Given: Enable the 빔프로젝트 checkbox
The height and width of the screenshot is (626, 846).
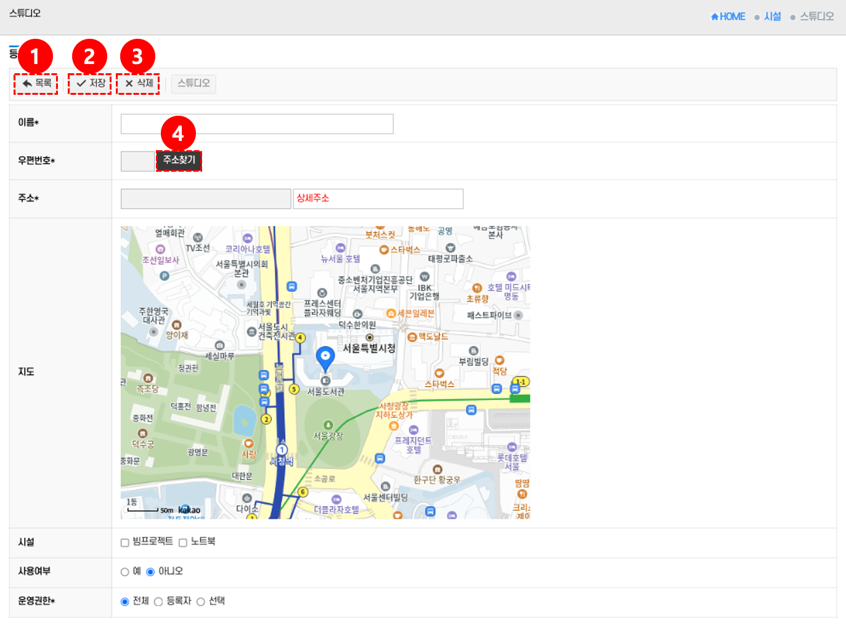Looking at the screenshot, I should click(x=125, y=542).
